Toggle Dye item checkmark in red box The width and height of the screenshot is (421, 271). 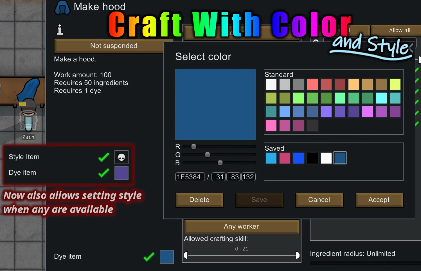click(x=104, y=173)
